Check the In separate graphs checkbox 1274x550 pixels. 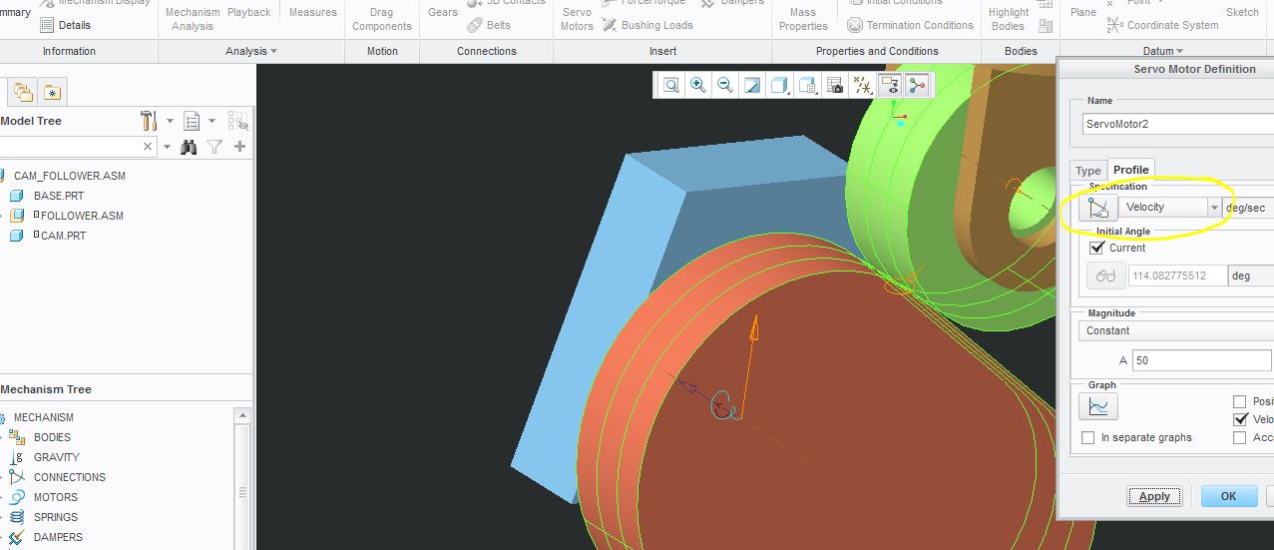1088,437
